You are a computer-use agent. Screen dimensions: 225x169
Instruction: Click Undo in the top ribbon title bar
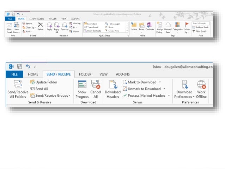click(x=18, y=14)
